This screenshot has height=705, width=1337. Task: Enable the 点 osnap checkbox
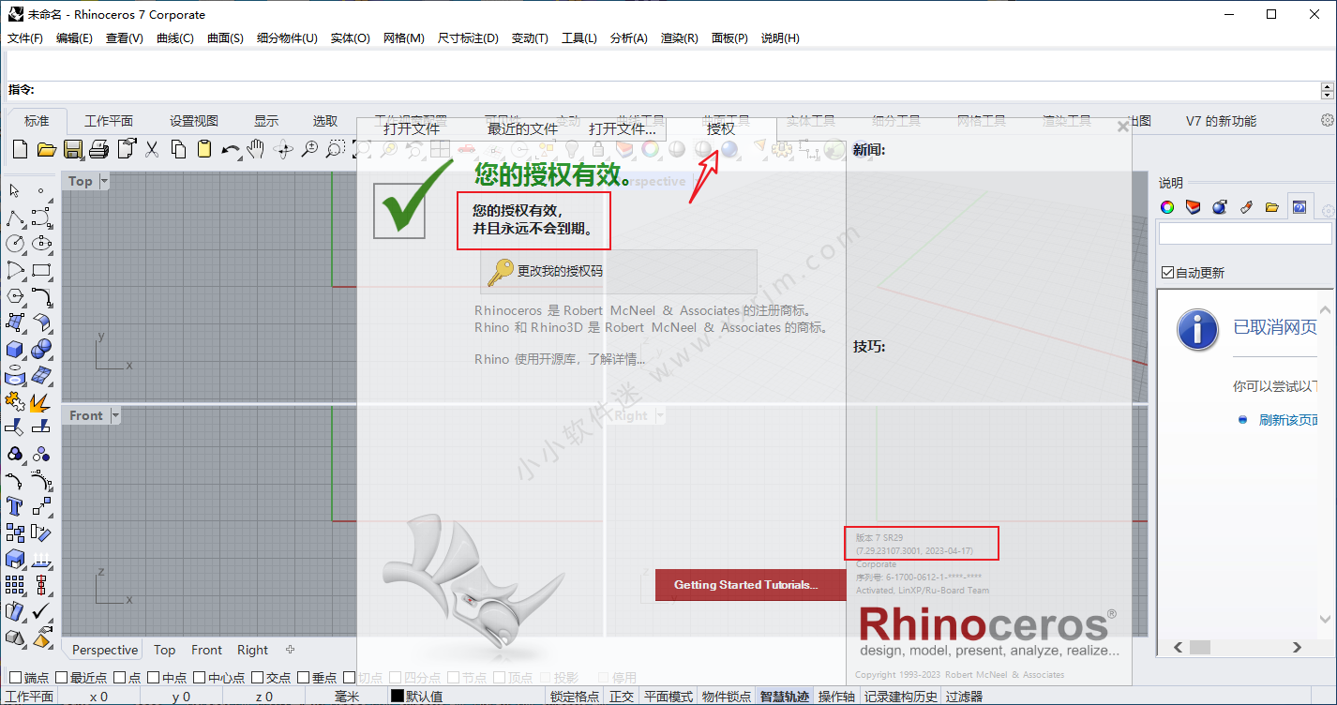pos(120,678)
